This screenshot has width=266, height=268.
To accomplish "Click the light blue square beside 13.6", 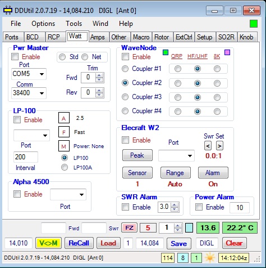I will tap(189, 227).
